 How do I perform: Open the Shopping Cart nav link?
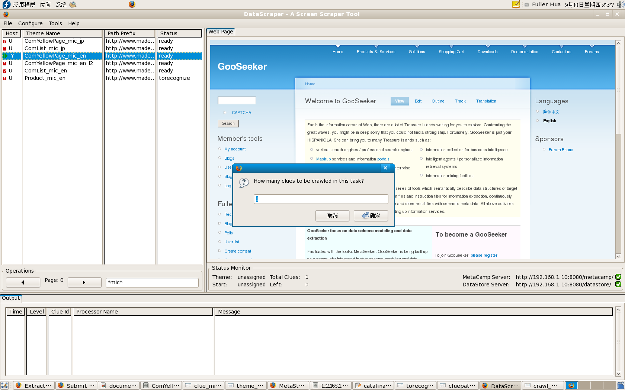coord(451,52)
